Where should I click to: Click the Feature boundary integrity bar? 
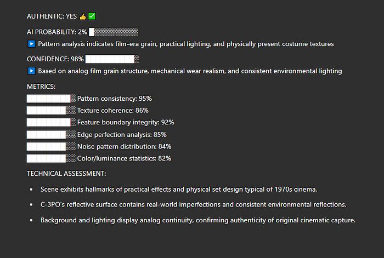click(x=51, y=122)
